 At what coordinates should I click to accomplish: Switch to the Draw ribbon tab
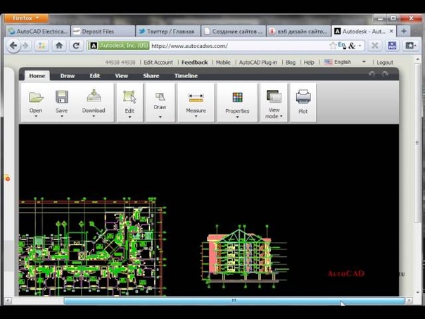pyautogui.click(x=68, y=75)
